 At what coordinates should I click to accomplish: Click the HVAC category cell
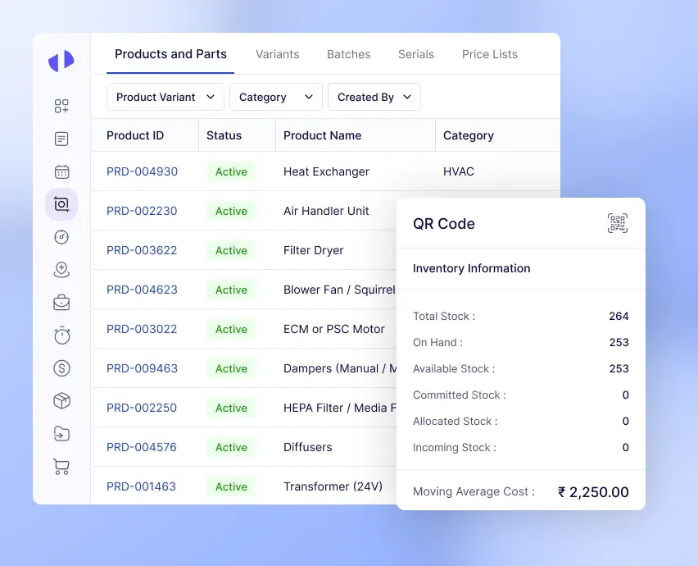coord(459,171)
